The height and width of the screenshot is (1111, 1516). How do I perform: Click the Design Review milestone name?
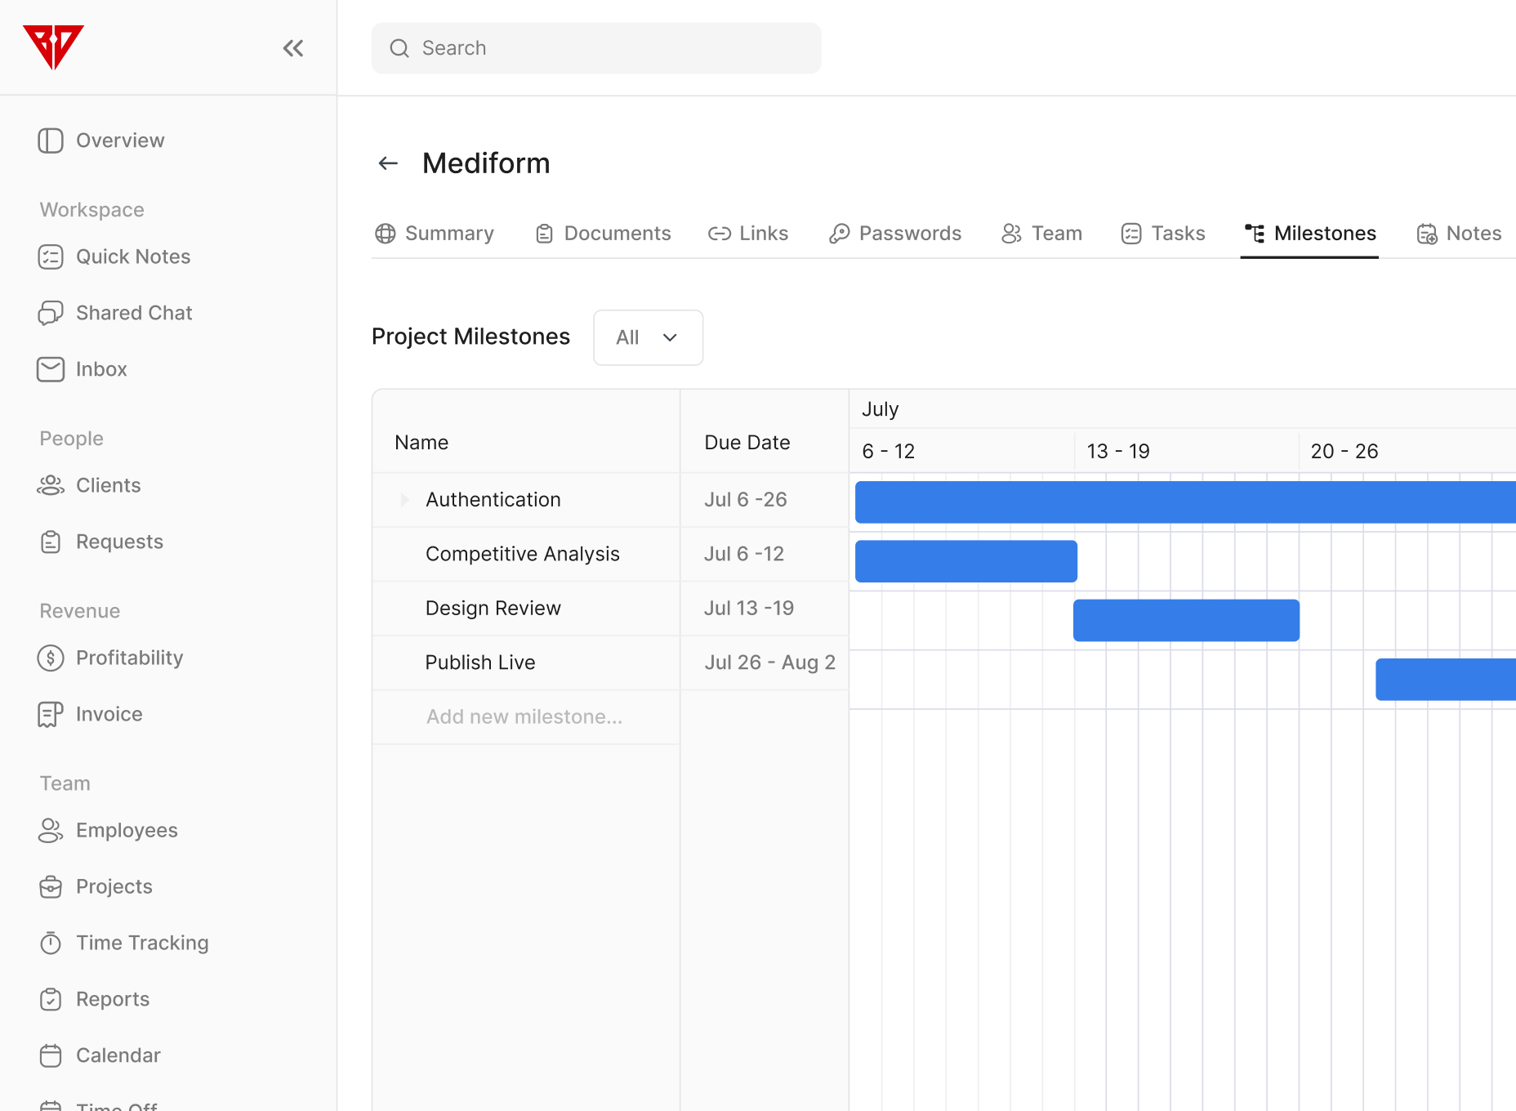(493, 608)
